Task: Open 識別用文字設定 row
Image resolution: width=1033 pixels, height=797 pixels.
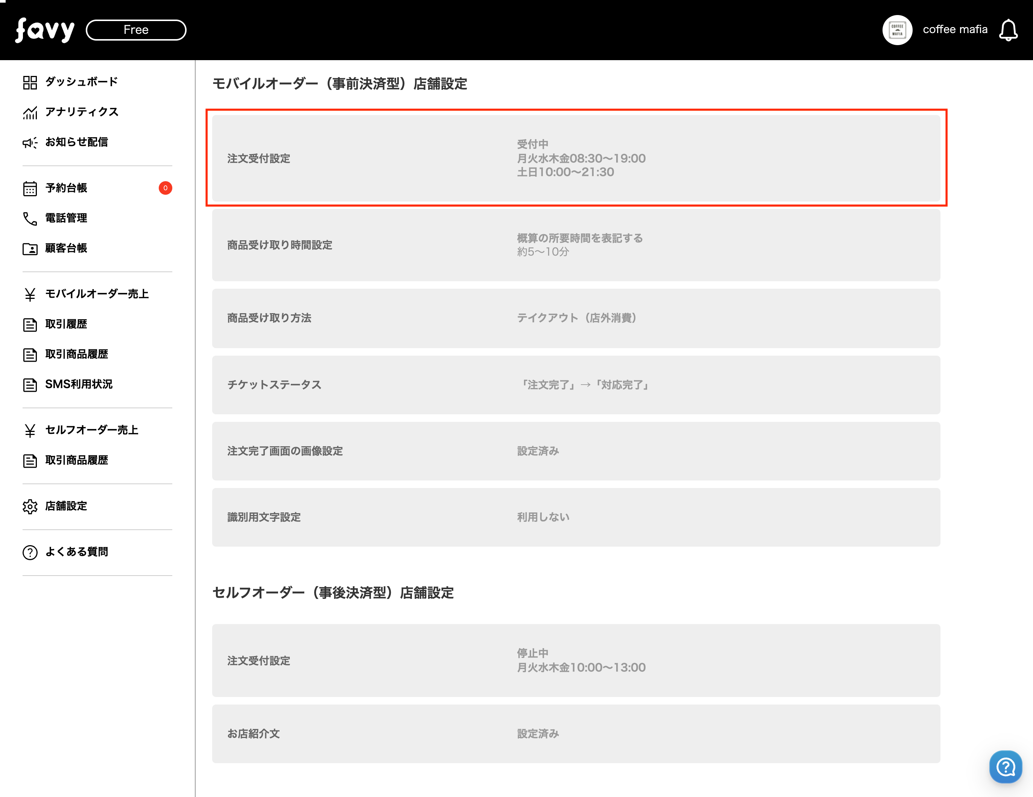Action: [x=576, y=517]
